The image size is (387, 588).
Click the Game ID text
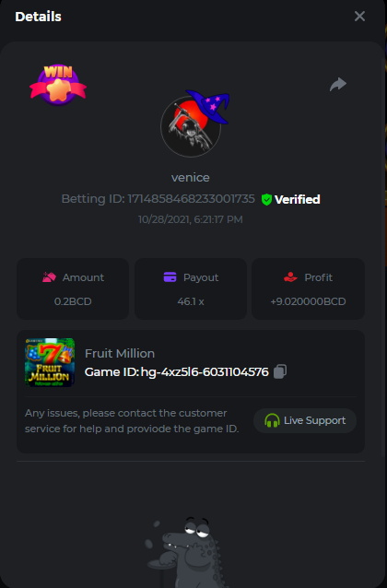[177, 372]
